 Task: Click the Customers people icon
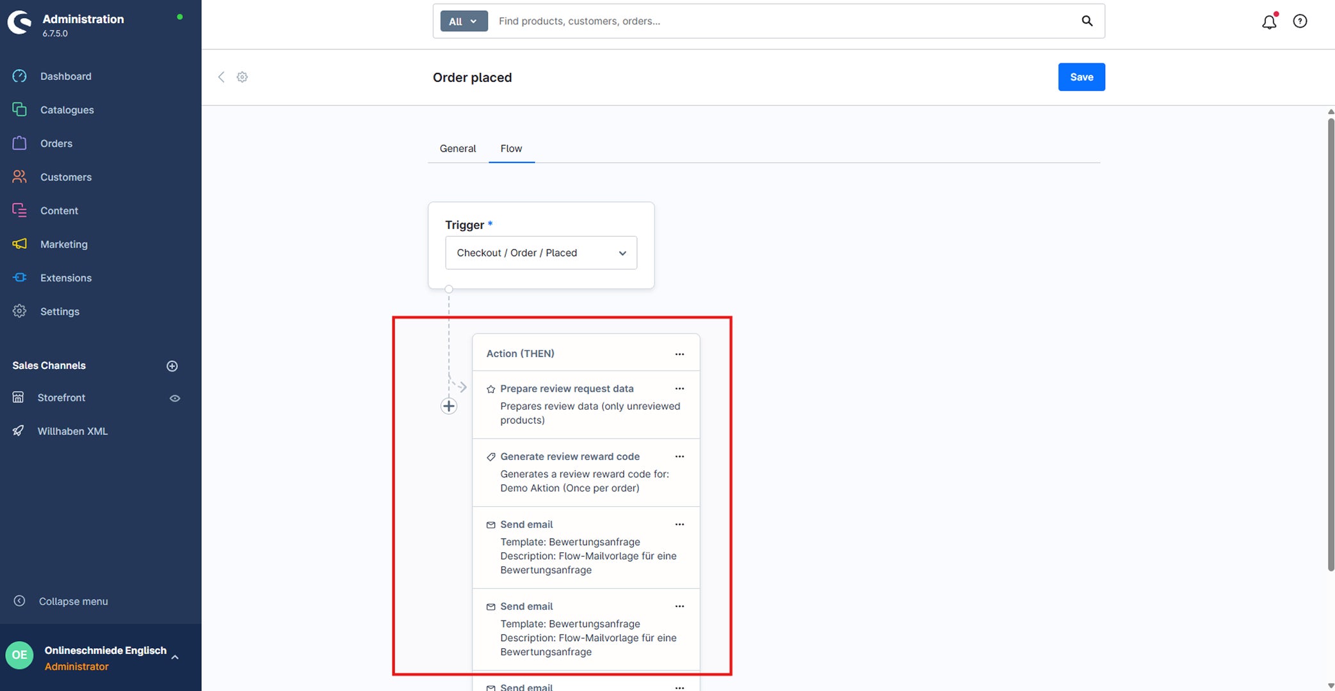pos(19,177)
